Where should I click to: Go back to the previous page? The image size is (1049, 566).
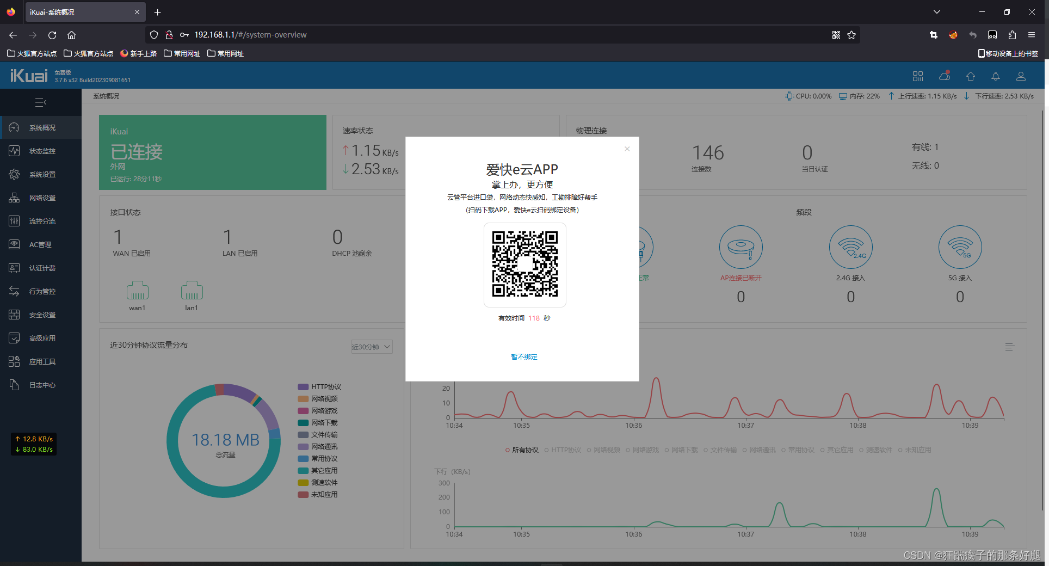pos(13,35)
